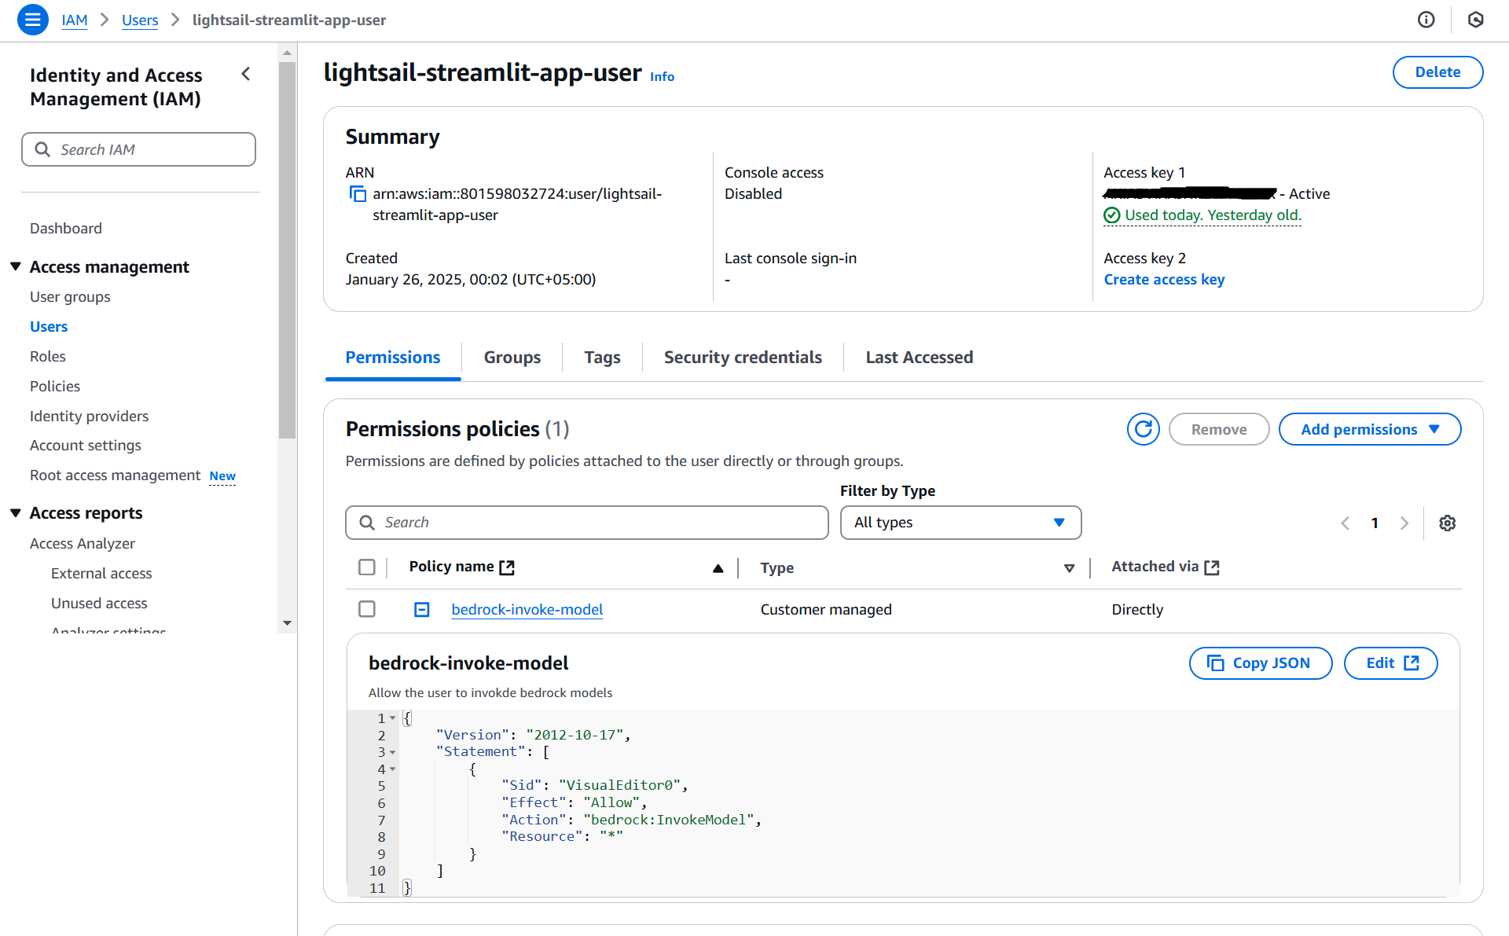Fold JSON code at line 3 Statement
The width and height of the screenshot is (1509, 936).
click(392, 752)
